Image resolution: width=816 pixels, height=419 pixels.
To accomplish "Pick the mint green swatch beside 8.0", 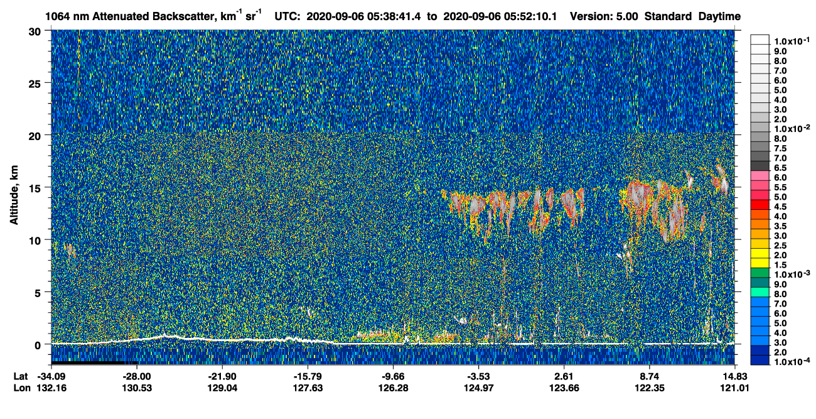I will (x=760, y=292).
